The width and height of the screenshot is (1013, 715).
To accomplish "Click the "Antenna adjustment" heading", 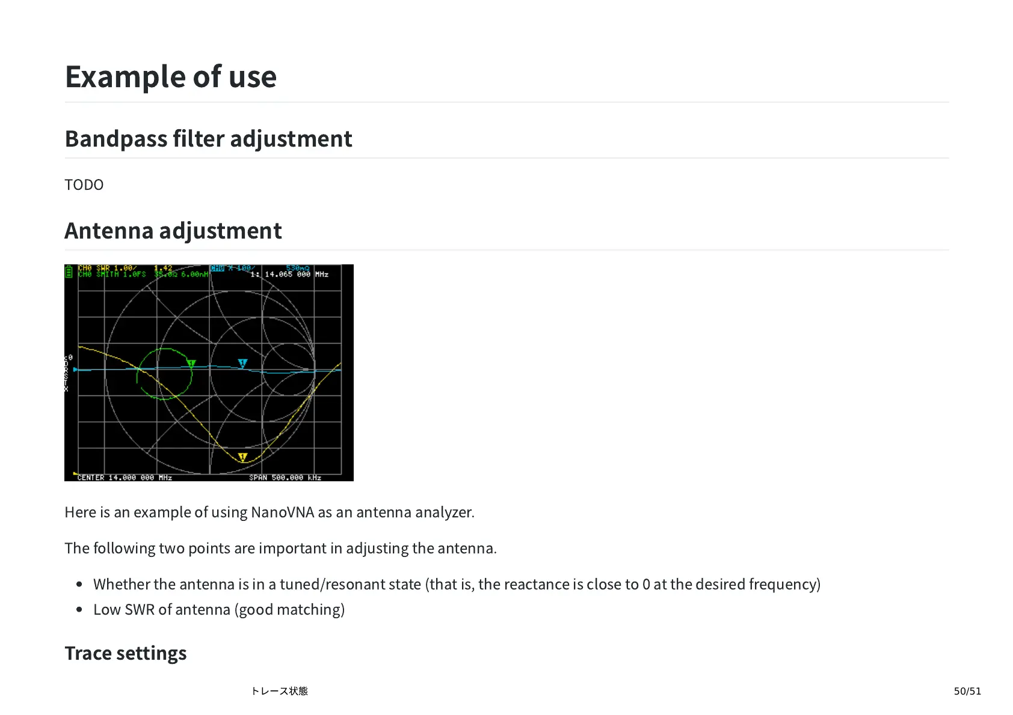I will (173, 231).
